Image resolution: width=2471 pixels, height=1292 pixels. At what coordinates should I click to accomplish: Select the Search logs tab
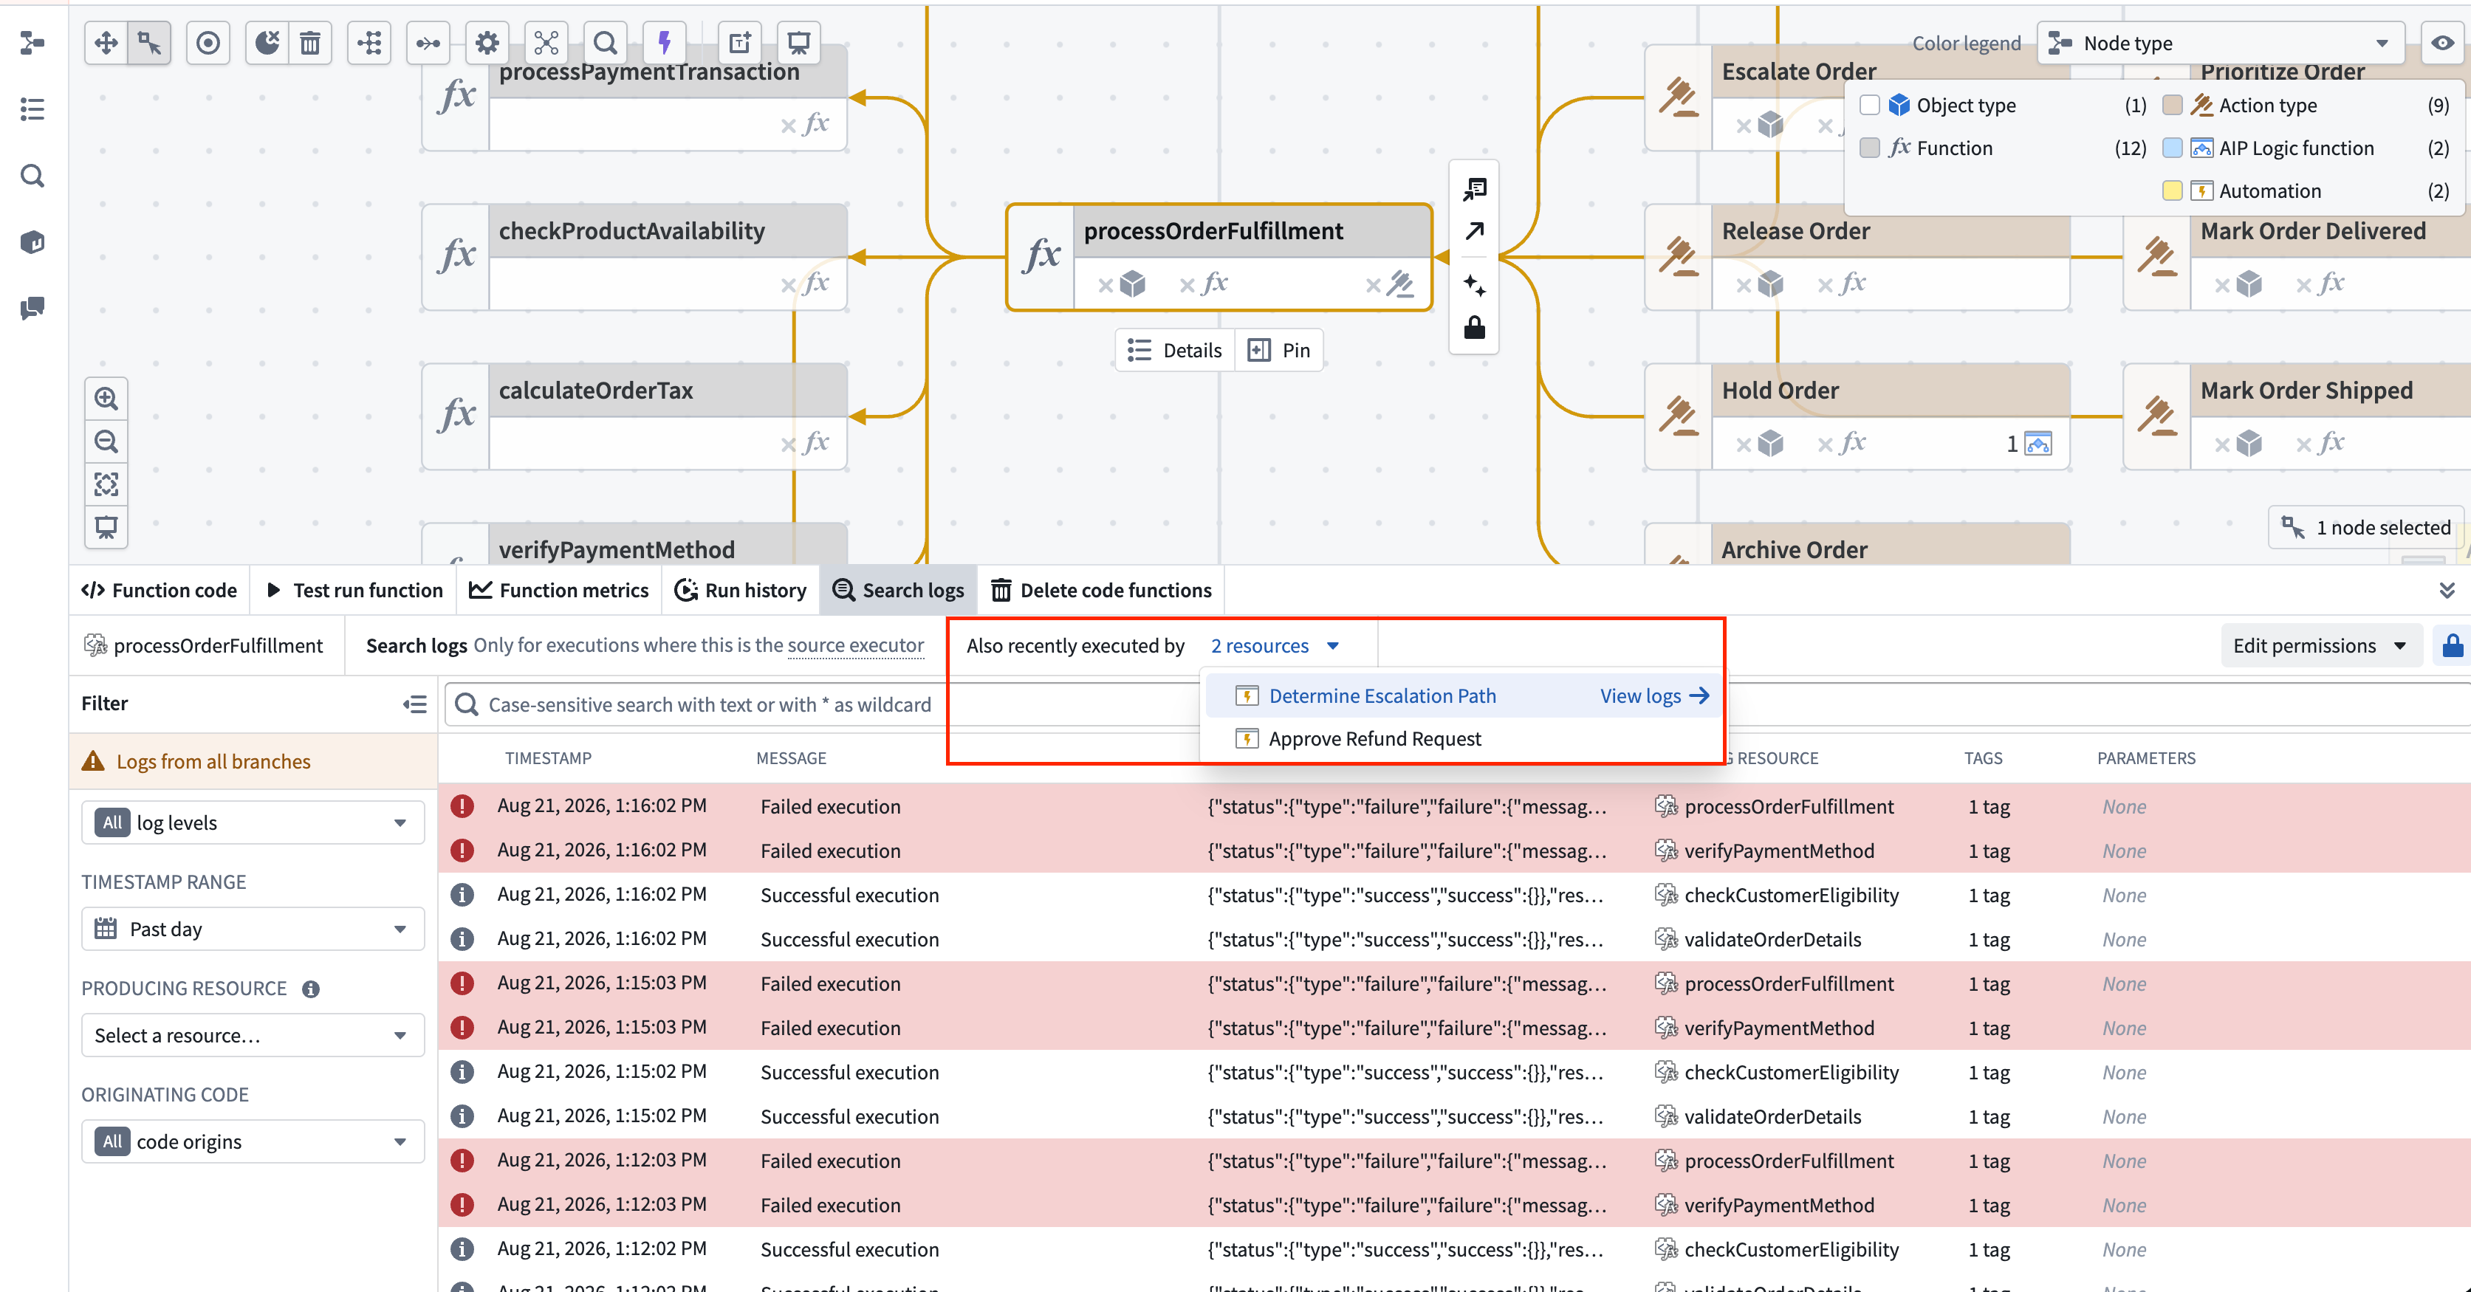899,590
